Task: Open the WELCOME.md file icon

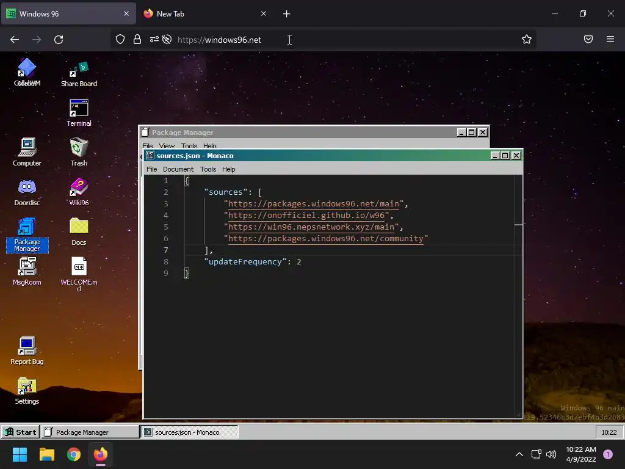Action: [x=79, y=274]
